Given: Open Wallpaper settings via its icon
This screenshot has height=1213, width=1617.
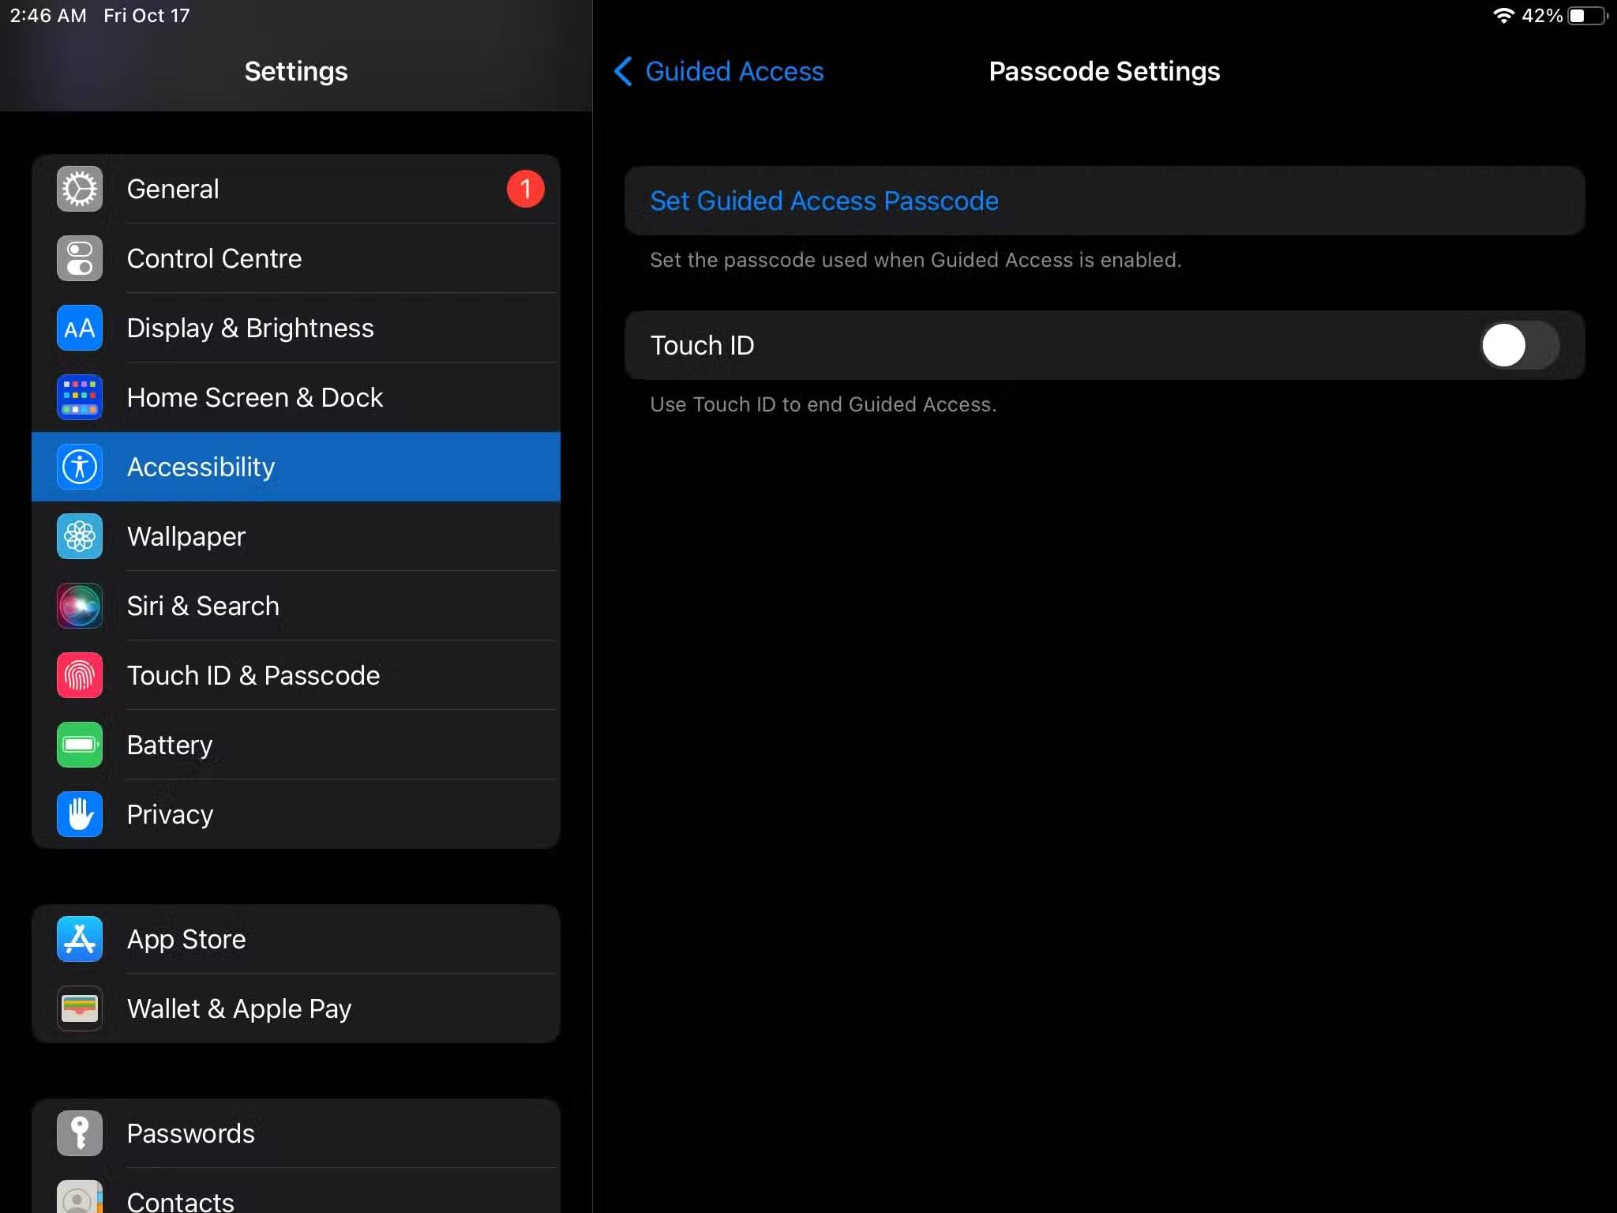Looking at the screenshot, I should click(x=79, y=536).
